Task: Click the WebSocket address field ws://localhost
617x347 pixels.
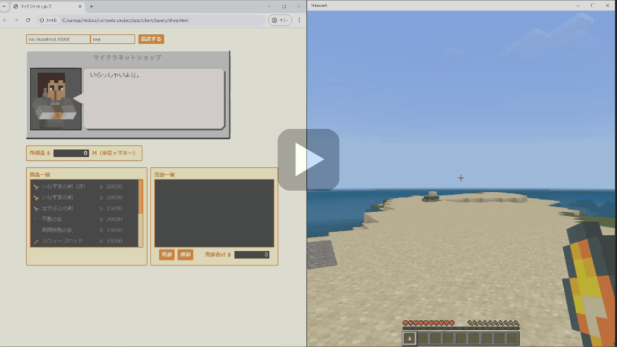Action: click(58, 39)
